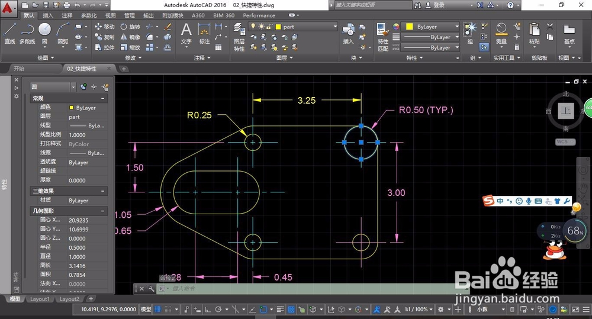
Task: Click the 模型 model space status button
Action: [146, 310]
